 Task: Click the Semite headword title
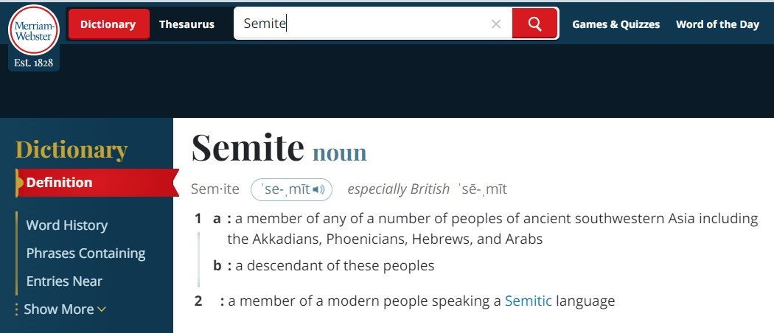pyautogui.click(x=248, y=147)
